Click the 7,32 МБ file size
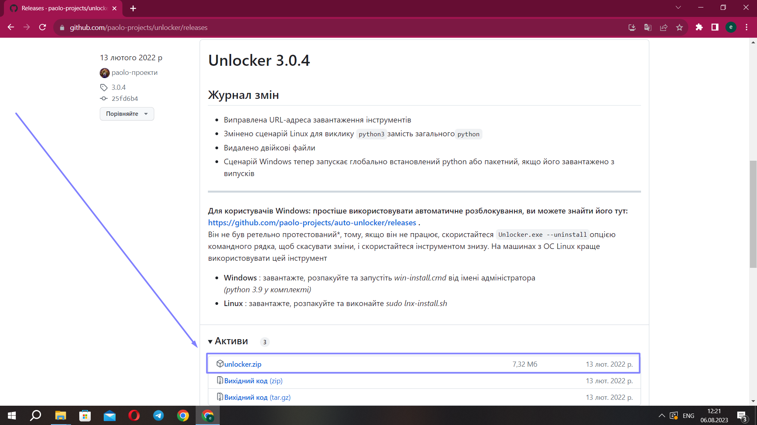Image resolution: width=757 pixels, height=425 pixels. [x=525, y=364]
